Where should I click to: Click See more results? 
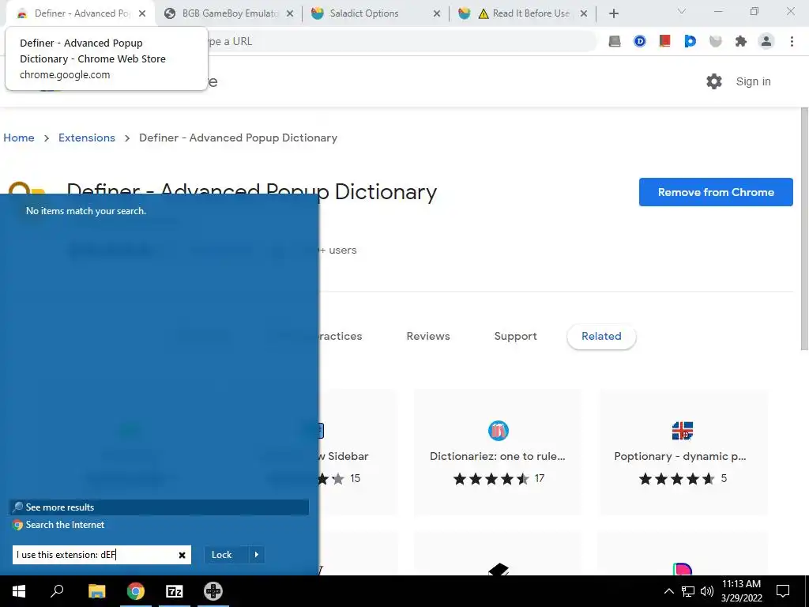[x=159, y=507]
